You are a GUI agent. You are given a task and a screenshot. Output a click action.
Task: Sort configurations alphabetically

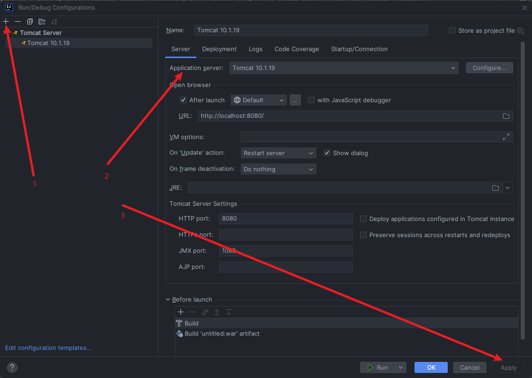(54, 21)
